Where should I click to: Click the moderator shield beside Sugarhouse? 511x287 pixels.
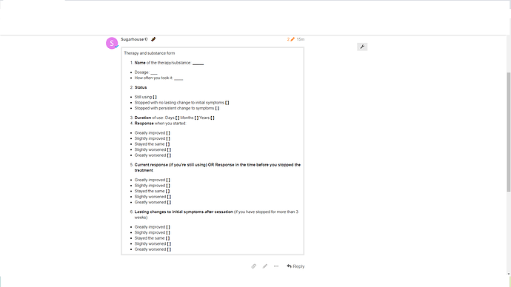(147, 39)
